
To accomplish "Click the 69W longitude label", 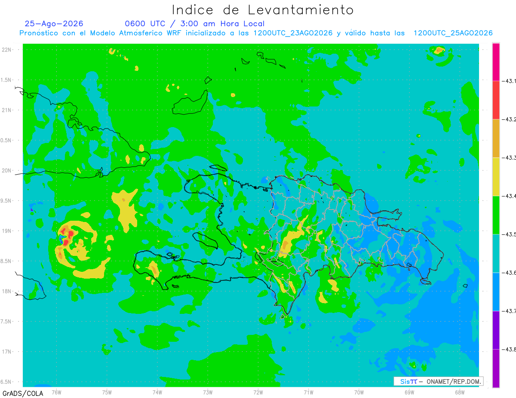I will [x=409, y=392].
